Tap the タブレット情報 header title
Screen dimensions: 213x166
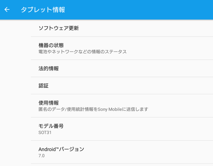coord(43,10)
